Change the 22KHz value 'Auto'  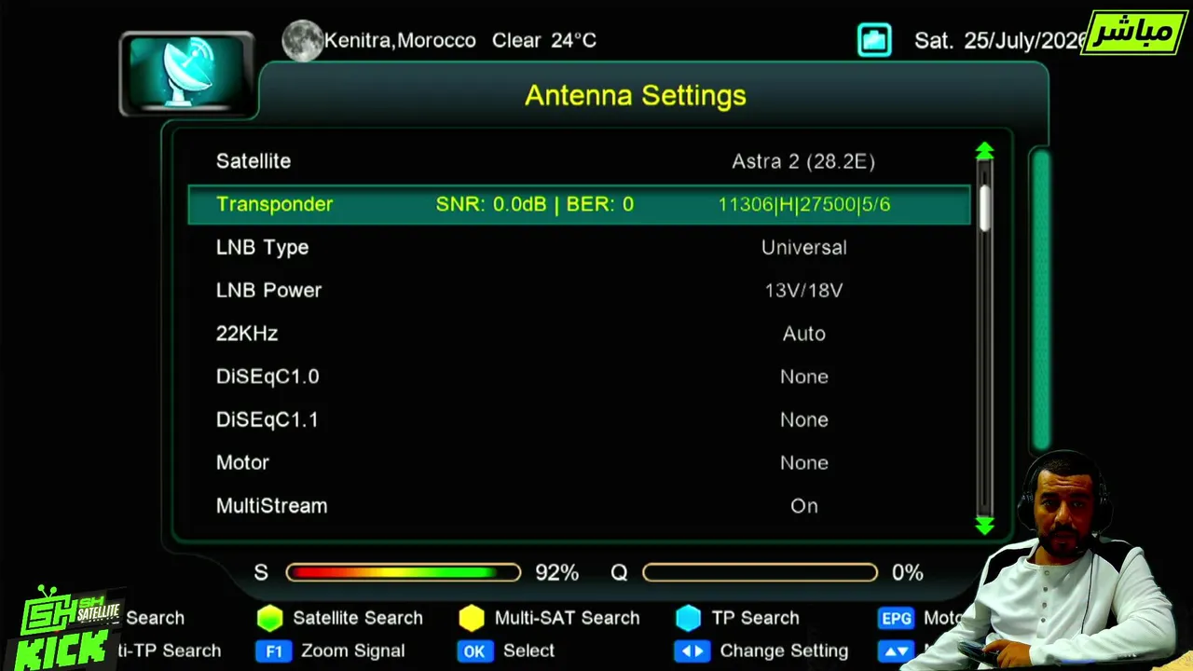coord(804,334)
